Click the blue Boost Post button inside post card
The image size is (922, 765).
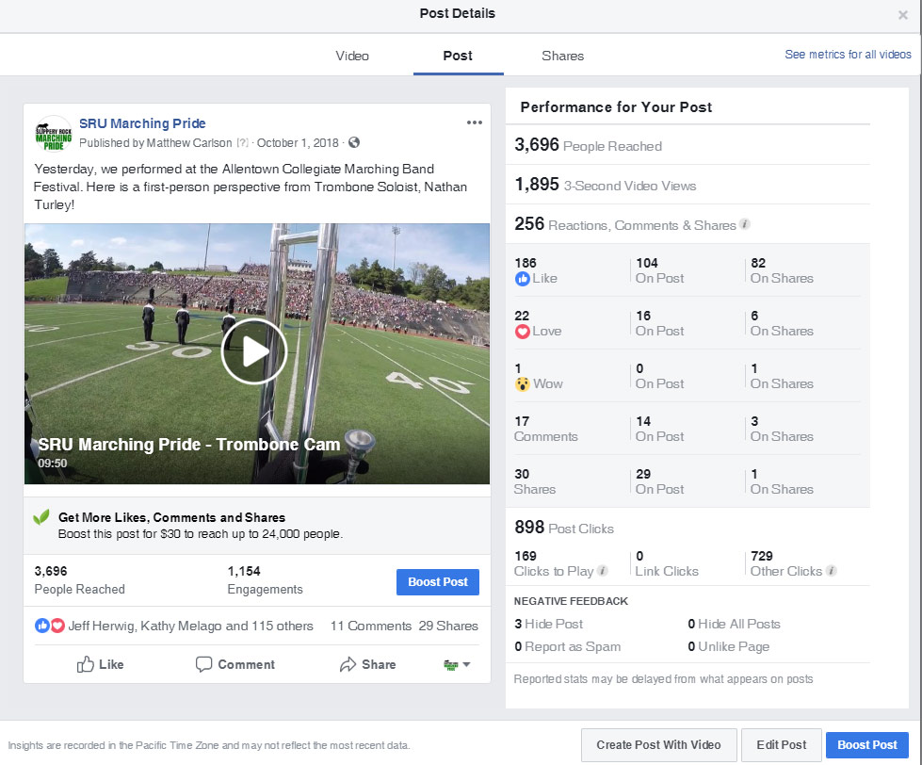tap(437, 581)
